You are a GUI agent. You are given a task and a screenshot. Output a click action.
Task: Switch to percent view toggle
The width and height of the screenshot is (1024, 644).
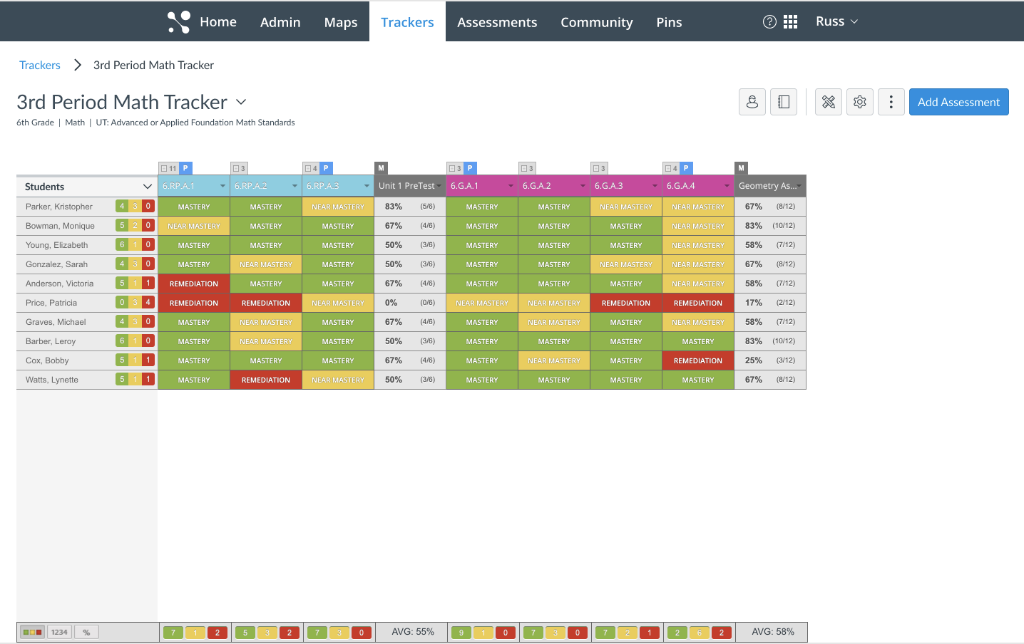point(87,632)
